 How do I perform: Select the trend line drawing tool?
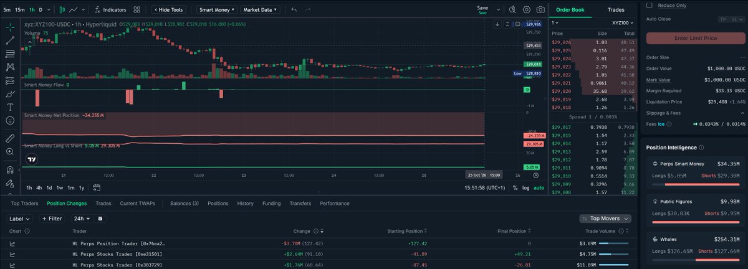point(10,40)
